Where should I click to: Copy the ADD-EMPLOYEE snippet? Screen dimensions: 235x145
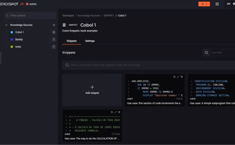pyautogui.click(x=175, y=77)
